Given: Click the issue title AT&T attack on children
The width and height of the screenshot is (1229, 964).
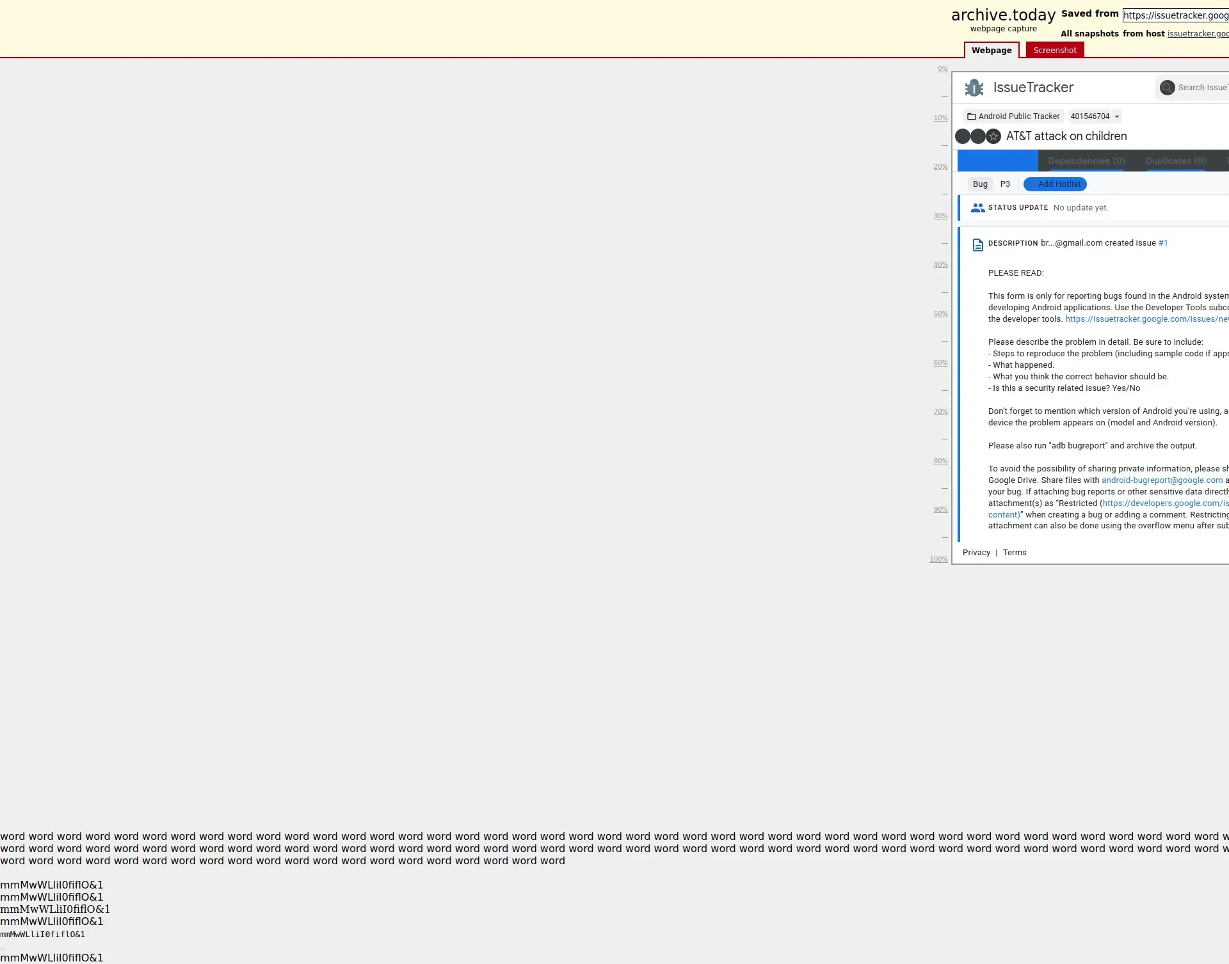Looking at the screenshot, I should pyautogui.click(x=1066, y=136).
